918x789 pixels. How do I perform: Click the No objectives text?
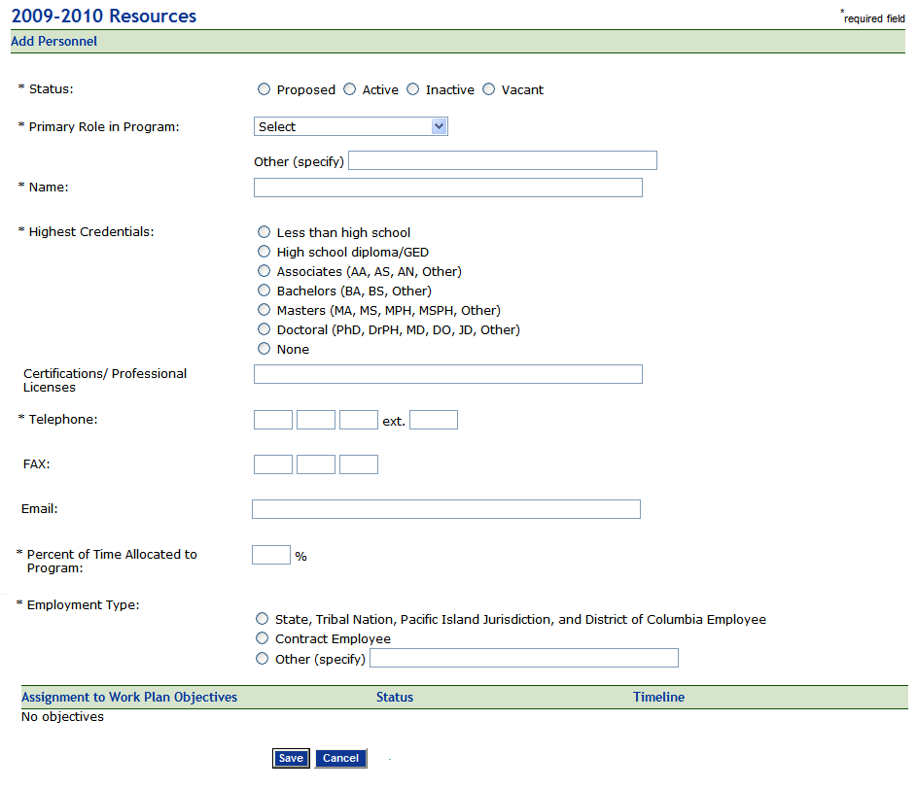[x=62, y=716]
